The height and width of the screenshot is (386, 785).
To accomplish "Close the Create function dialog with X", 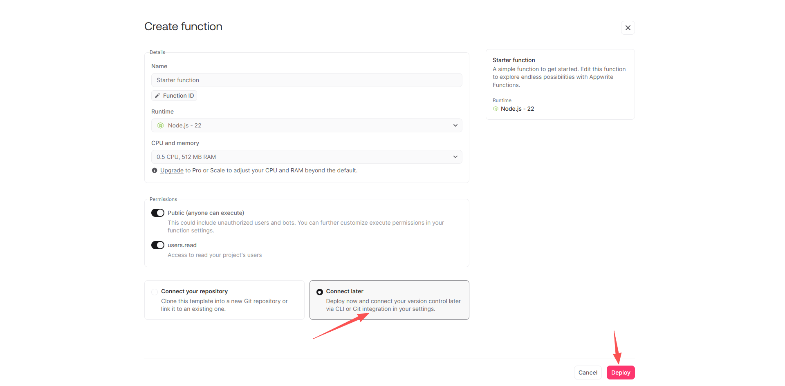I will 628,28.
